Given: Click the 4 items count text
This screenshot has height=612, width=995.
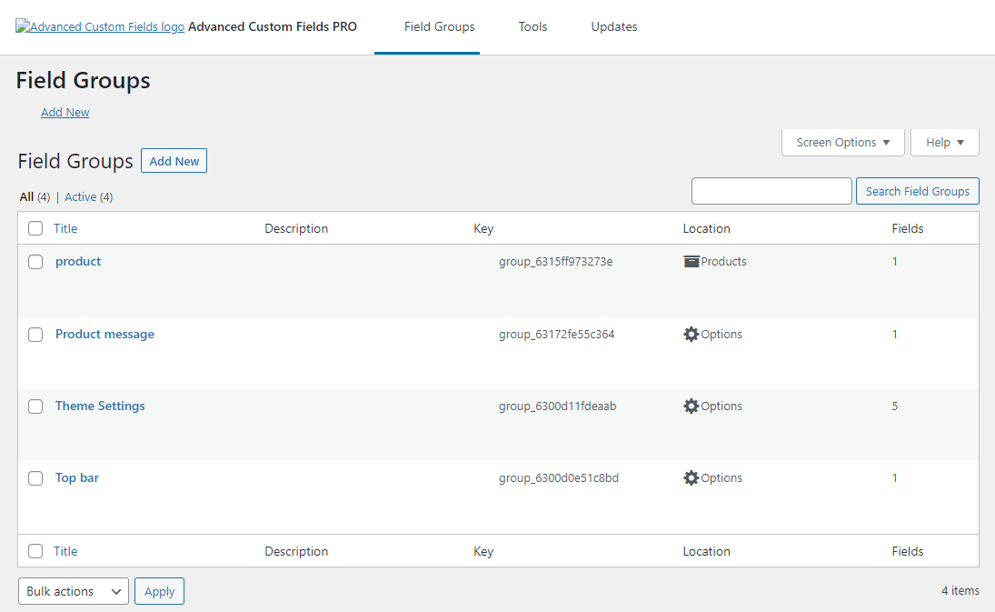Looking at the screenshot, I should pos(960,590).
